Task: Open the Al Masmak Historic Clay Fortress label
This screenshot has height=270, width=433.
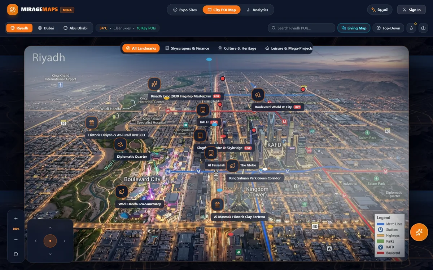Action: pos(240,217)
